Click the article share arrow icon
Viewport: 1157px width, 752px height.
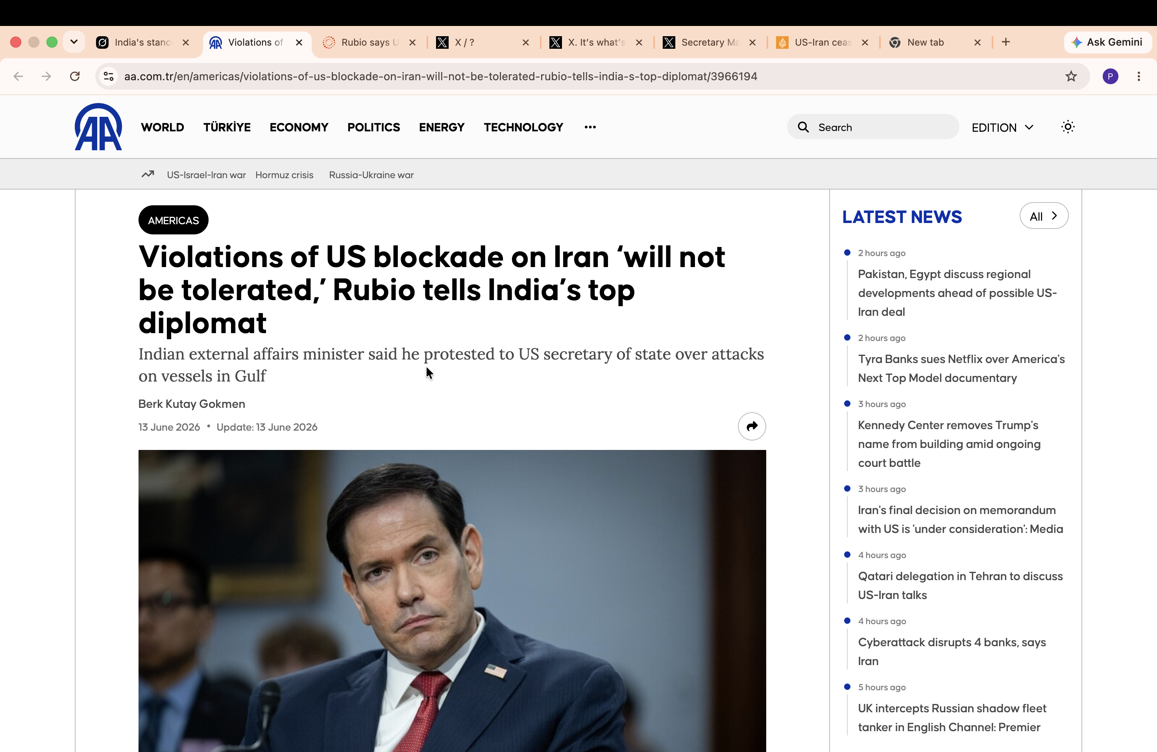click(752, 426)
